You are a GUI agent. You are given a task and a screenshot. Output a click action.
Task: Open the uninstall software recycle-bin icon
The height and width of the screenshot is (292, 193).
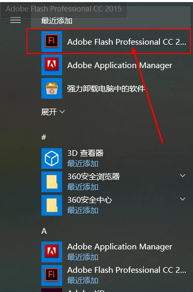coord(52,88)
